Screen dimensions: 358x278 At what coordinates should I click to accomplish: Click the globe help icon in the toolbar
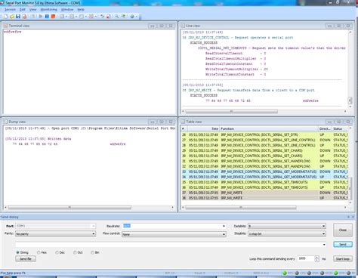coord(132,17)
